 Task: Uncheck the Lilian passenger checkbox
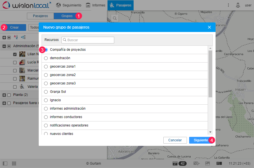click(x=15, y=54)
